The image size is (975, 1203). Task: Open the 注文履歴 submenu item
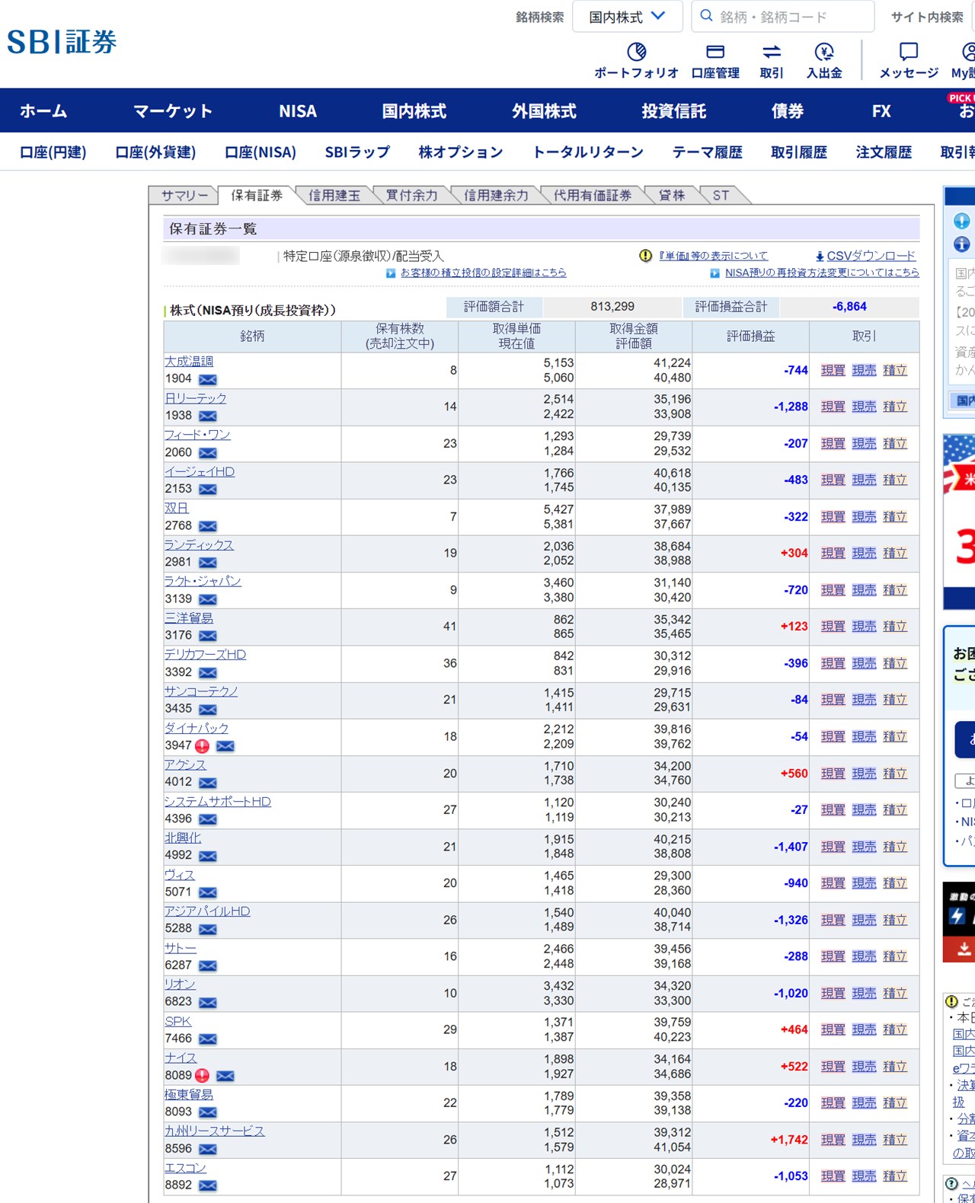coord(884,152)
